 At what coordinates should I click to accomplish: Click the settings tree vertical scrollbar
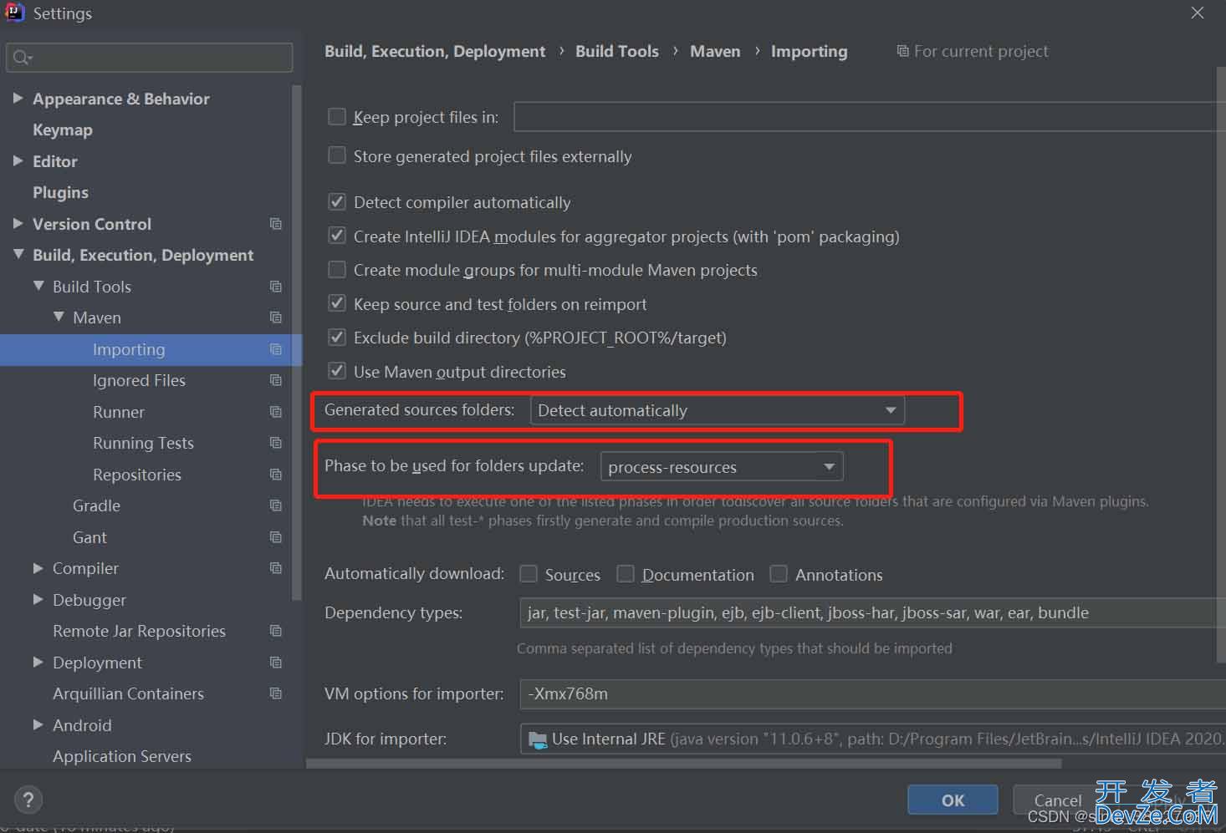pyautogui.click(x=296, y=342)
